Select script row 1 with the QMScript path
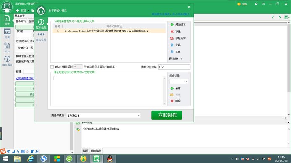The height and width of the screenshot is (163, 291). coord(109,31)
